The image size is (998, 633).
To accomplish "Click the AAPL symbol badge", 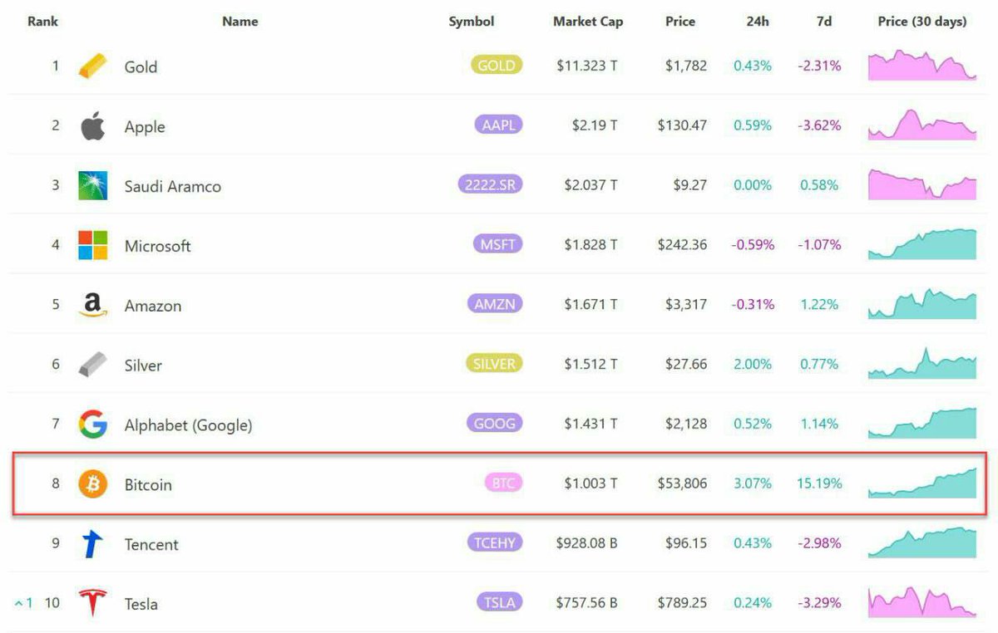I will 498,125.
